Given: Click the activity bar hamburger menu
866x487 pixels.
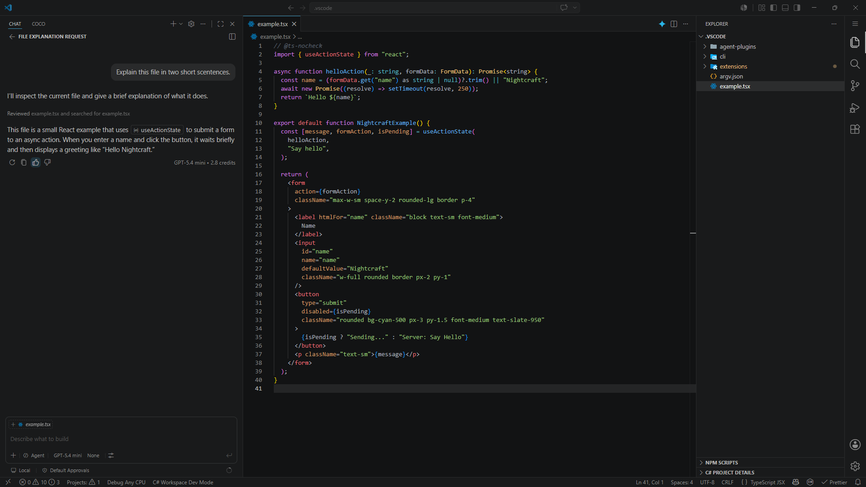Looking at the screenshot, I should pyautogui.click(x=855, y=24).
